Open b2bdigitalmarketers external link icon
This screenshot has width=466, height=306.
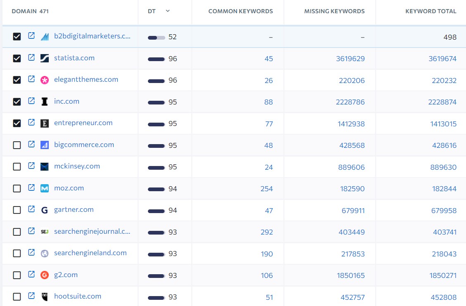point(31,36)
